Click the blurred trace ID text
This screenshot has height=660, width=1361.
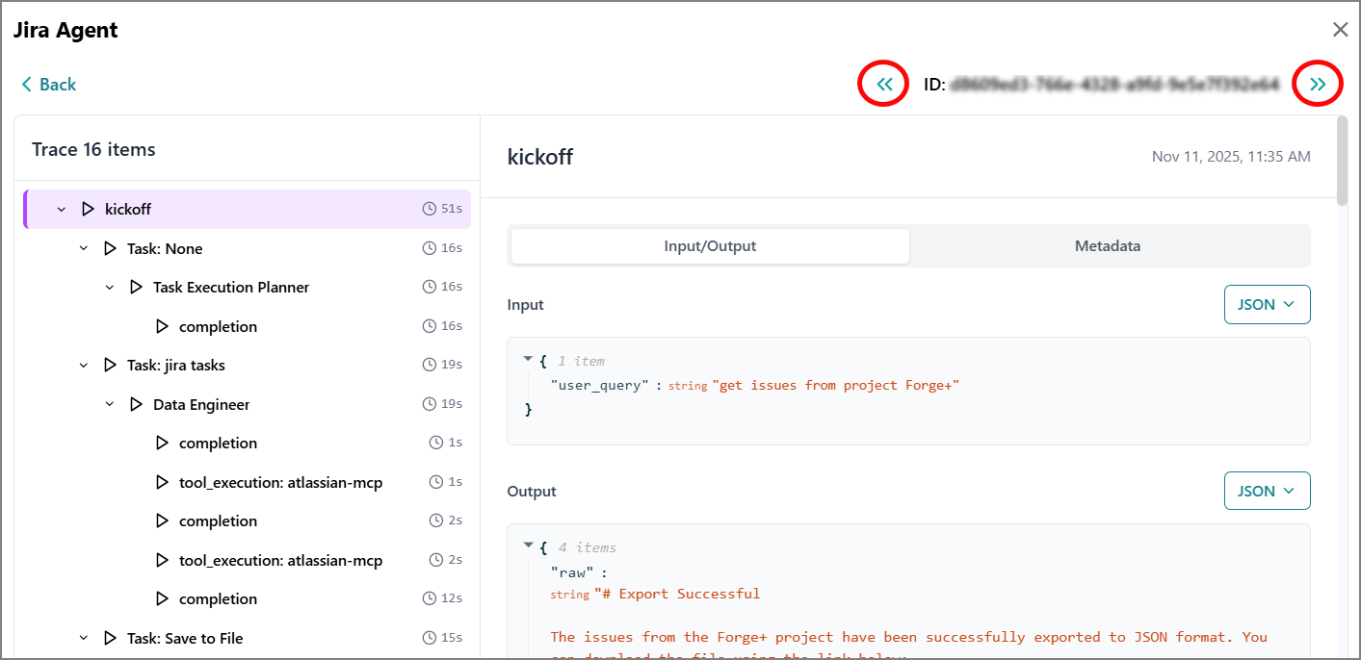(x=1114, y=85)
